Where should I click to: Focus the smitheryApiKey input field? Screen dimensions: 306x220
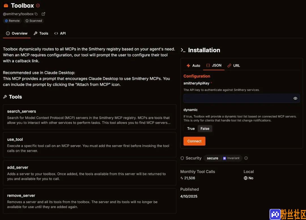(x=241, y=98)
